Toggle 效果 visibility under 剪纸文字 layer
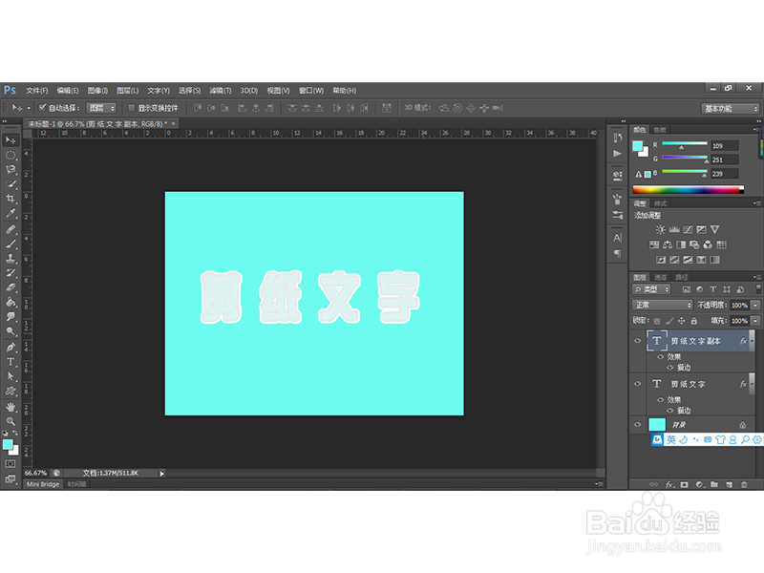 pos(661,399)
